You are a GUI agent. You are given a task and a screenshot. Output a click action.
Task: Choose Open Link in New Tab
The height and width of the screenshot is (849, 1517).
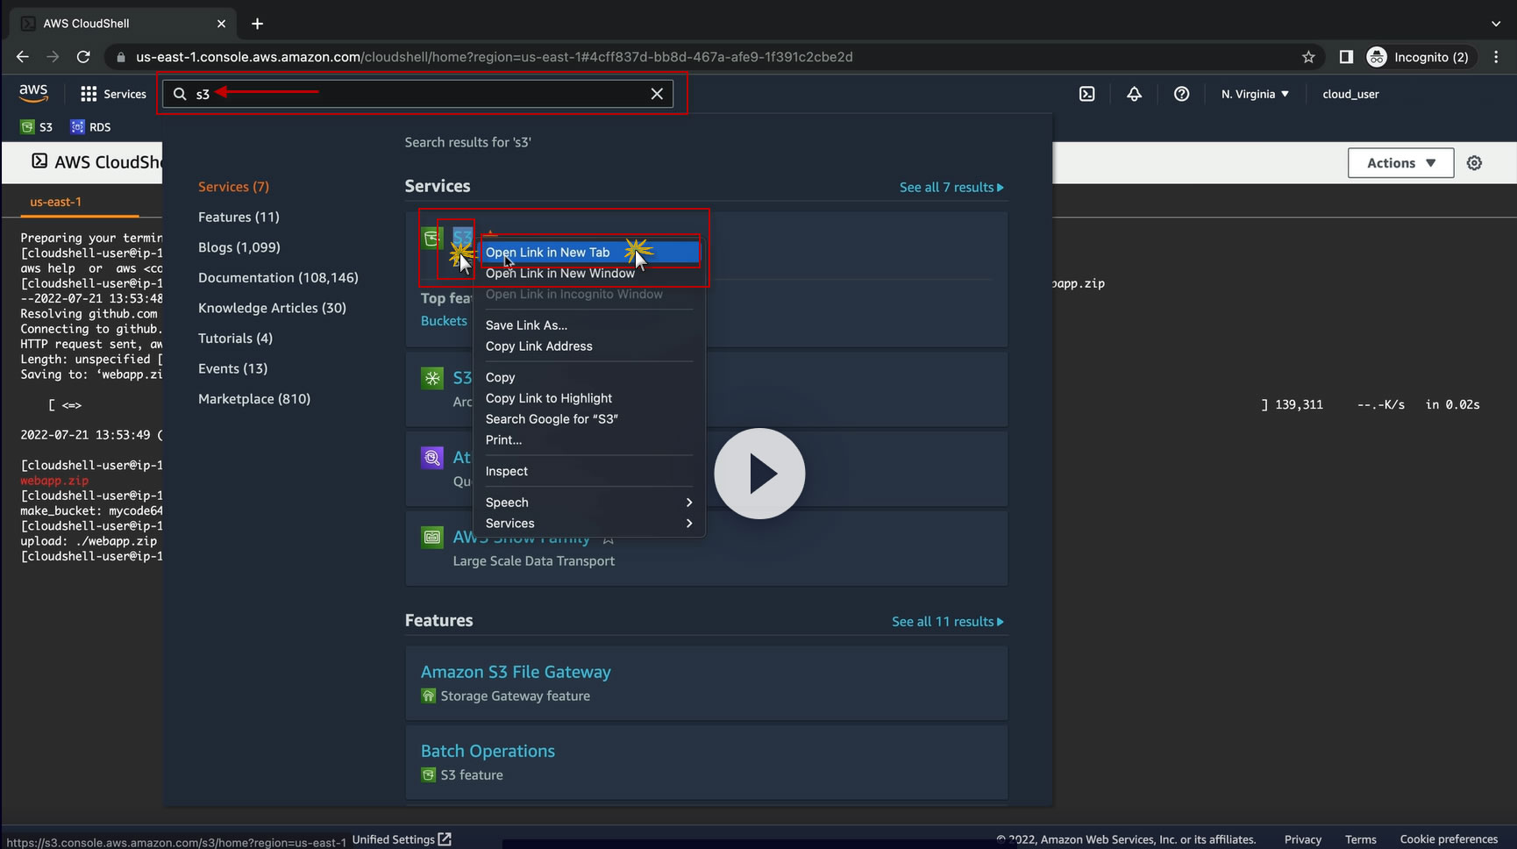pyautogui.click(x=589, y=253)
